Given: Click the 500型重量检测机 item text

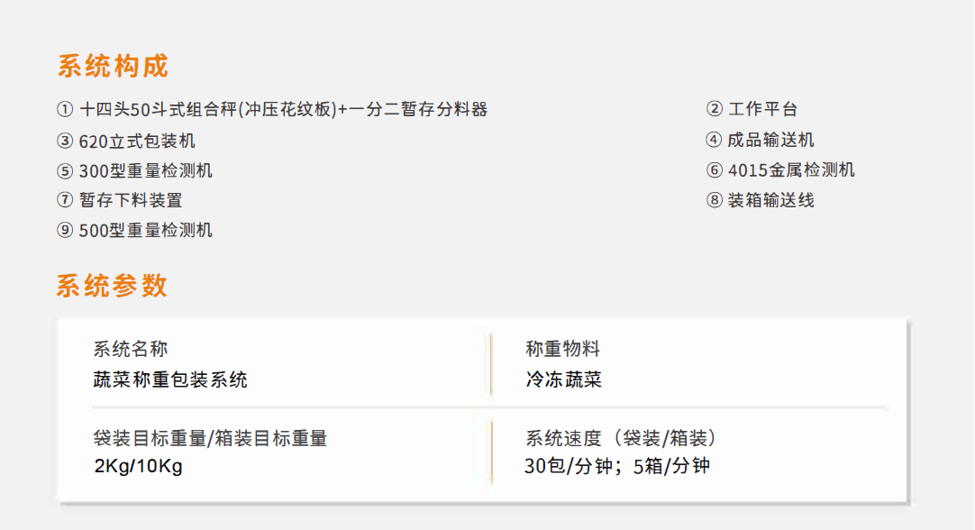Looking at the screenshot, I should [x=145, y=230].
